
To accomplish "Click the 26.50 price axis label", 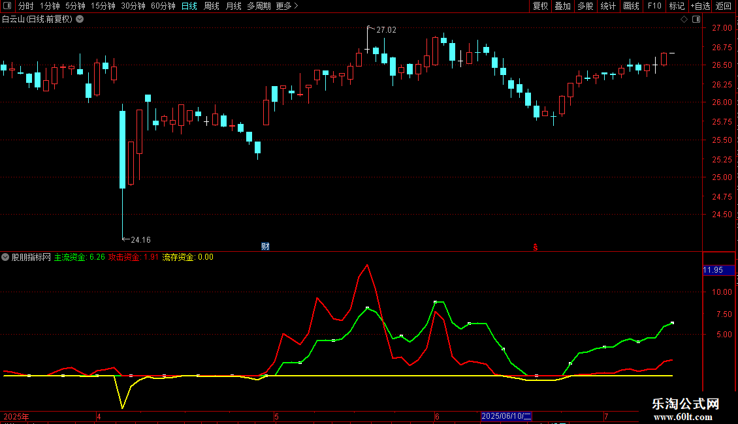I will click(x=722, y=65).
